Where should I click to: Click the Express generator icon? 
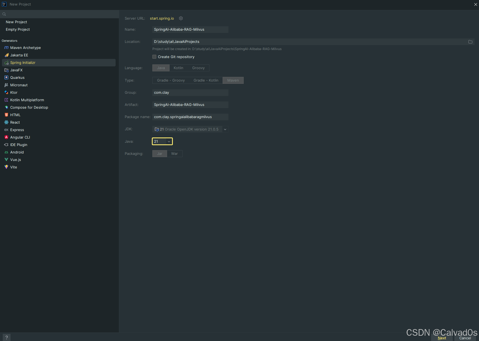[x=6, y=130]
